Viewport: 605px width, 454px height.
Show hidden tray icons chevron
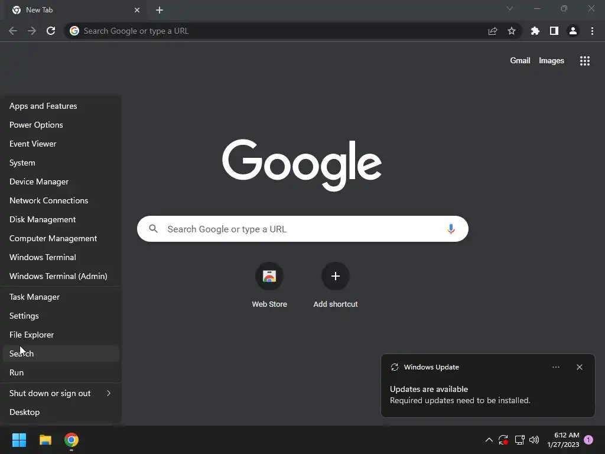[x=489, y=440]
